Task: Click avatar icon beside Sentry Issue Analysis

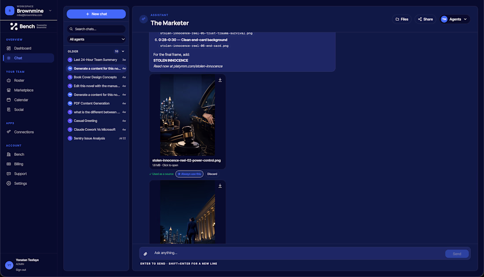Action: [70, 138]
